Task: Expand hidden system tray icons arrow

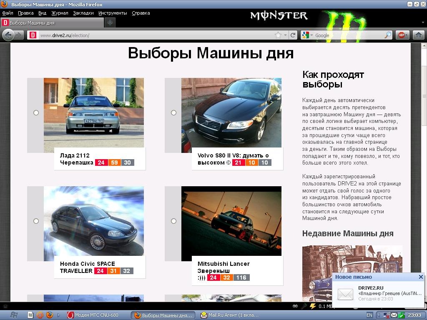Action: tap(379, 315)
